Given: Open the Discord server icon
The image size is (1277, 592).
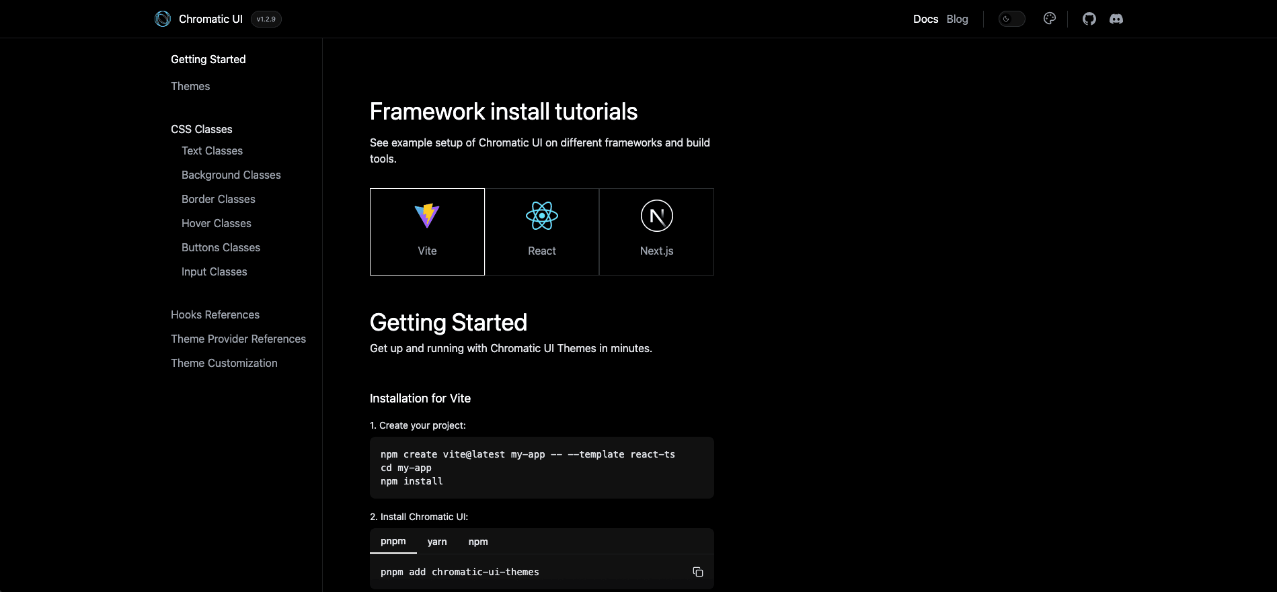Looking at the screenshot, I should (x=1116, y=19).
